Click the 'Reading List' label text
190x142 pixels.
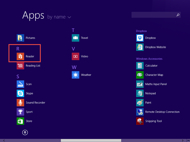point(33,66)
